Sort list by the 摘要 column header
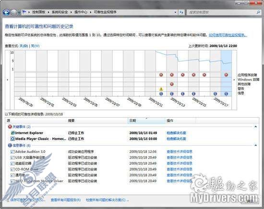264x209 pixels. click(97, 121)
